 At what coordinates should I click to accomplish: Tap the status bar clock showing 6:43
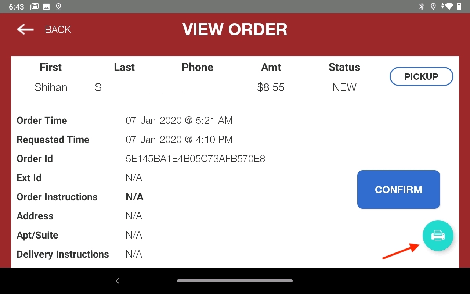pyautogui.click(x=17, y=7)
